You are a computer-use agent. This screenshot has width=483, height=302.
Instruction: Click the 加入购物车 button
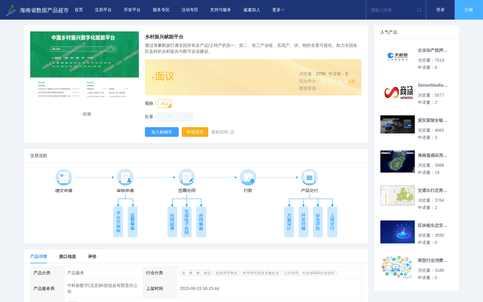click(x=162, y=132)
